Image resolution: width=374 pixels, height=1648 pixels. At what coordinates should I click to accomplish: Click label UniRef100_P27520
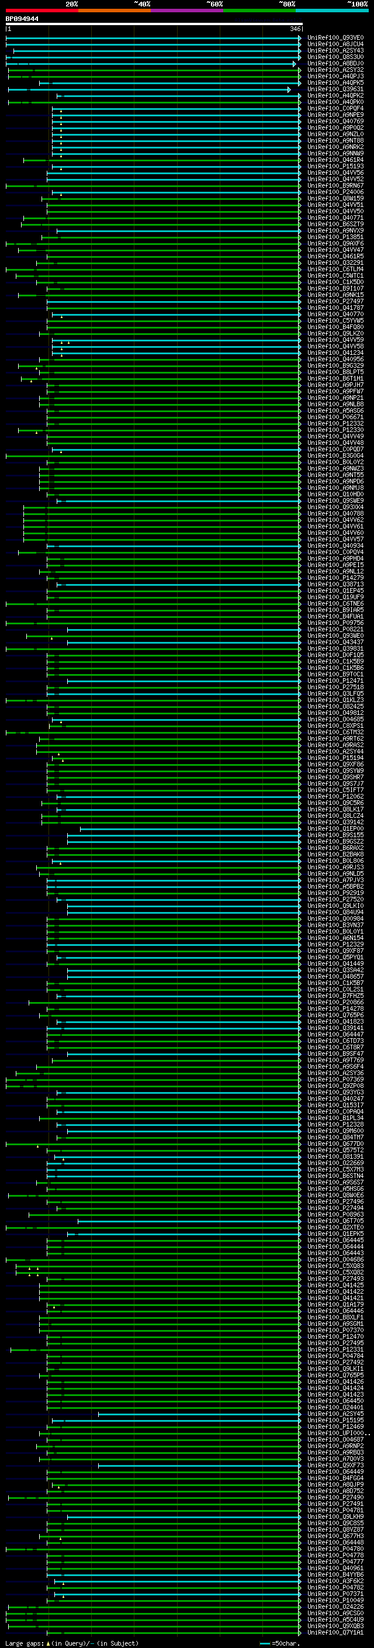tap(335, 900)
